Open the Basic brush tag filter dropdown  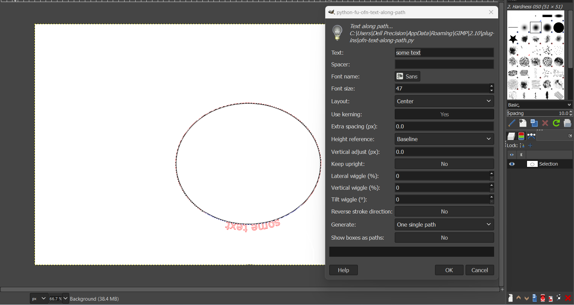click(540, 105)
